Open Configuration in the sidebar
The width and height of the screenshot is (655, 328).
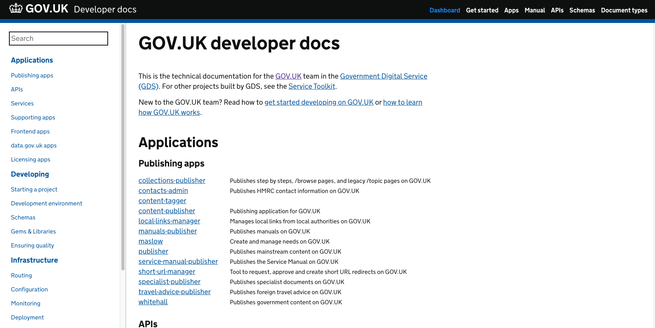[29, 289]
